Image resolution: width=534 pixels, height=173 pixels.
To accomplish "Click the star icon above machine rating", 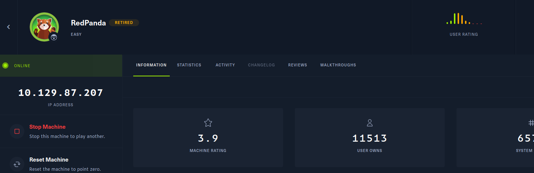I will point(208,123).
